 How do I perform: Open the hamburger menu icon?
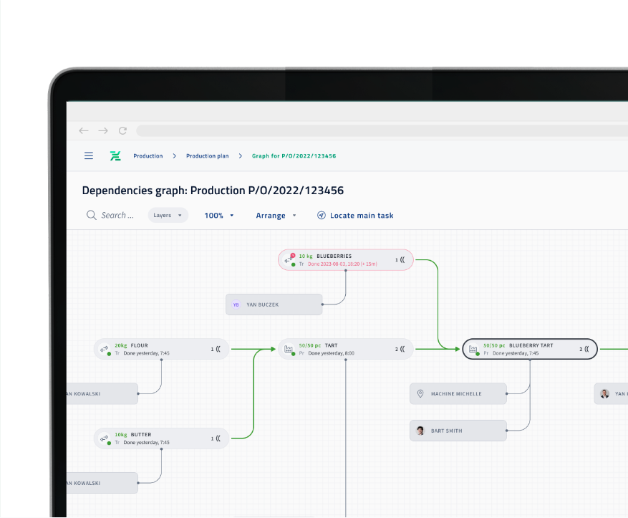point(88,155)
